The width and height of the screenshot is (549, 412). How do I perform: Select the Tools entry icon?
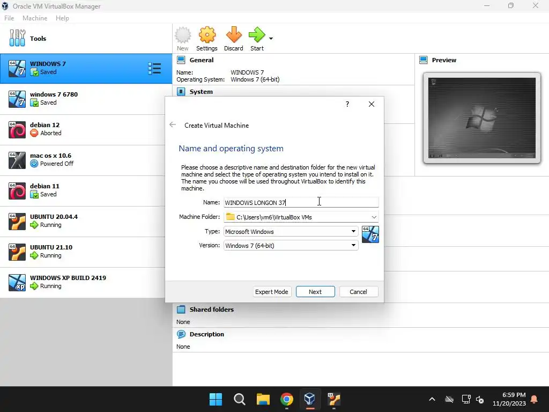coord(17,38)
